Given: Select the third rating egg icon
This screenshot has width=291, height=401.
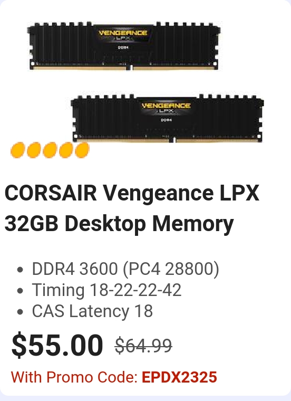Looking at the screenshot, I should click(x=50, y=150).
